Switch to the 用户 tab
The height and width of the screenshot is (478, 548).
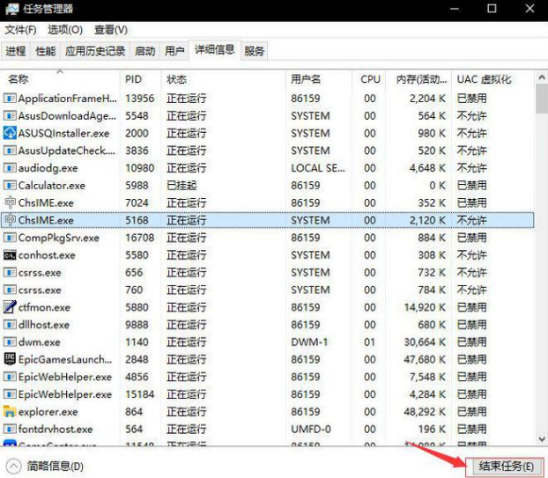click(174, 51)
